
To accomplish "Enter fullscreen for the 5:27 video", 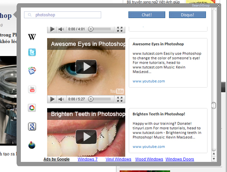I will tap(120, 99).
